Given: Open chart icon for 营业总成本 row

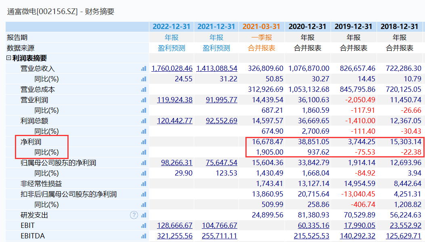Looking at the screenshot, I should click(144, 89).
